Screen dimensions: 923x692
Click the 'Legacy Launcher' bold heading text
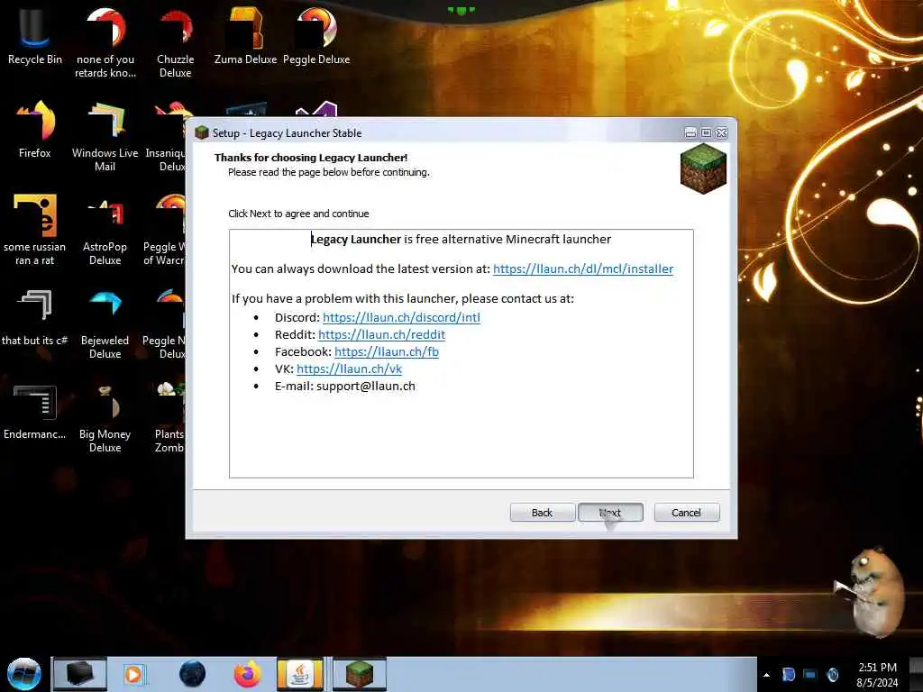tap(355, 240)
